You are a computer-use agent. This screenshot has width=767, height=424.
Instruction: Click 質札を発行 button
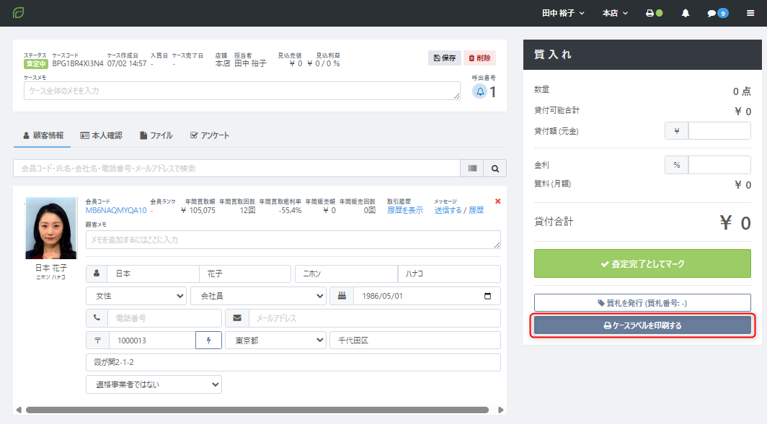tap(642, 303)
